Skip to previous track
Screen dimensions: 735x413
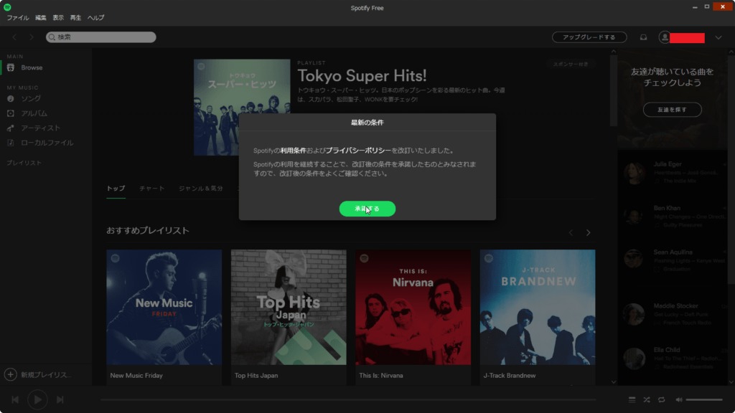coord(15,399)
